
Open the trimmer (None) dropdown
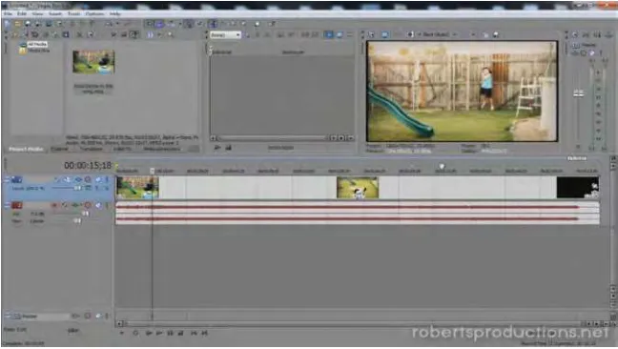point(225,35)
